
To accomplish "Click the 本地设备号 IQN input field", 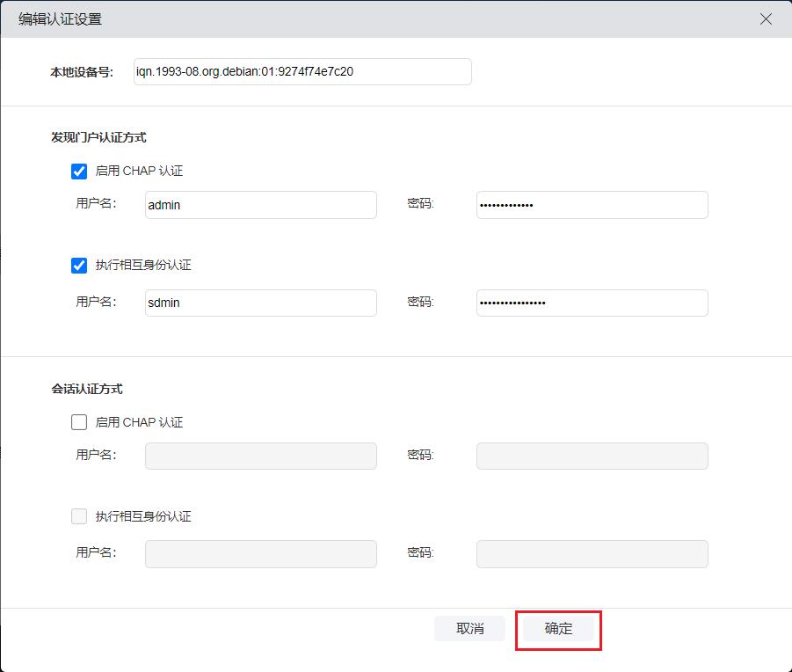I will click(302, 72).
